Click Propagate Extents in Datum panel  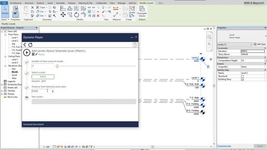coord(142,11)
